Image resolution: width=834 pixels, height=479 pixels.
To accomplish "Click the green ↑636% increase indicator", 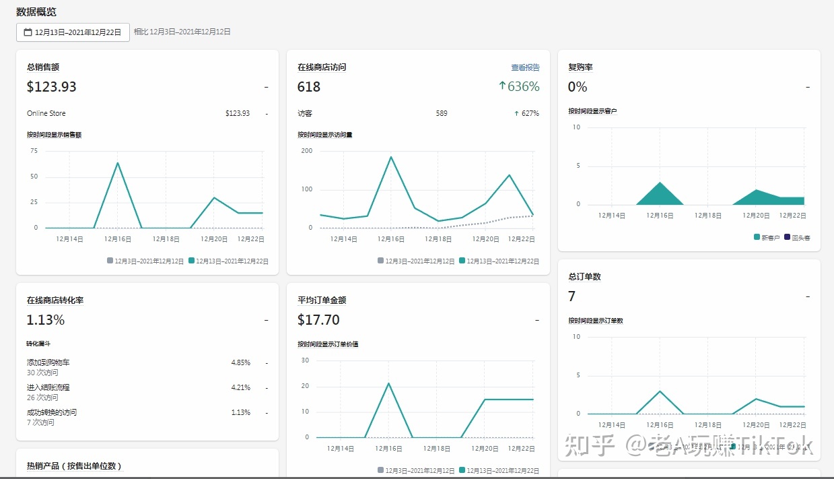I will (x=520, y=86).
